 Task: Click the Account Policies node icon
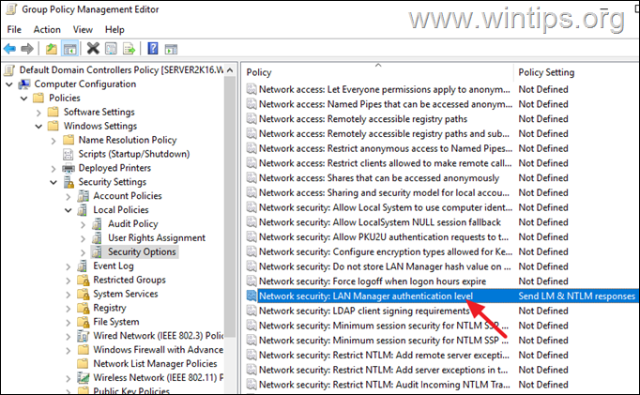(x=83, y=196)
